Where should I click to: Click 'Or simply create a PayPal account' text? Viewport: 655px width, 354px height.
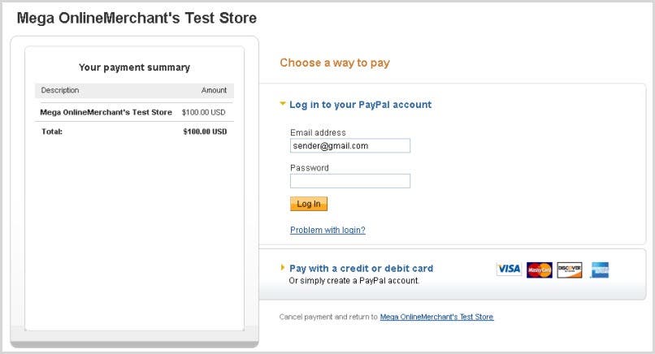coord(354,281)
